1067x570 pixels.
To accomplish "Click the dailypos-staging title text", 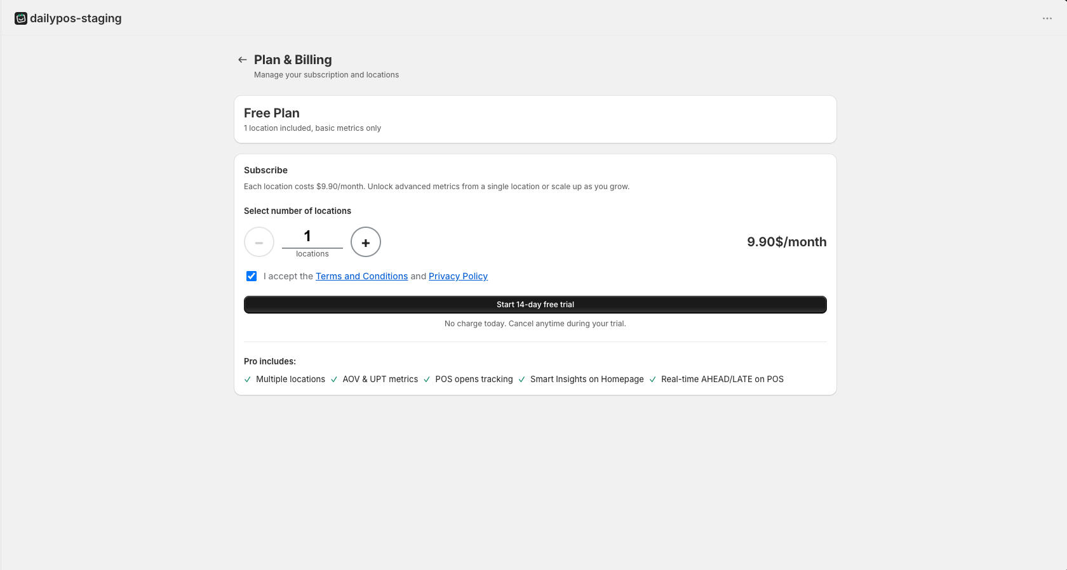I will 76,18.
